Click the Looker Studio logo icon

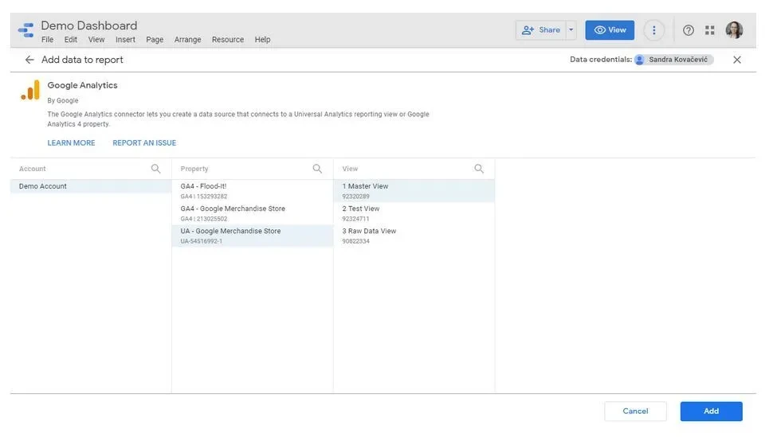(26, 30)
